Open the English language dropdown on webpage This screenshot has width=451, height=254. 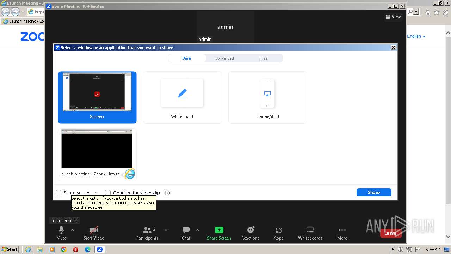click(x=416, y=36)
